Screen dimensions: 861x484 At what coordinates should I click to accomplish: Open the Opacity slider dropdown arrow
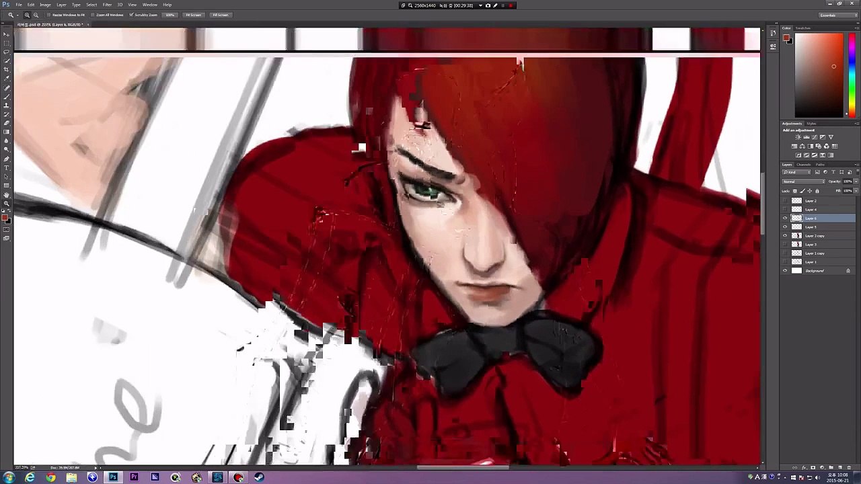click(855, 182)
